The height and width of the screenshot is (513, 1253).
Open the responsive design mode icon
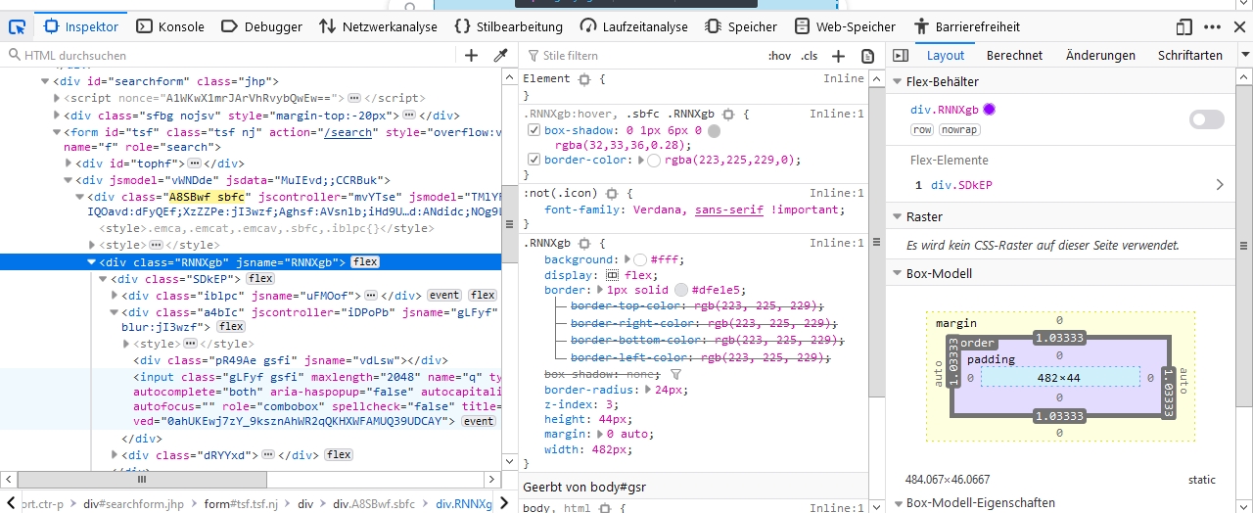click(1184, 26)
